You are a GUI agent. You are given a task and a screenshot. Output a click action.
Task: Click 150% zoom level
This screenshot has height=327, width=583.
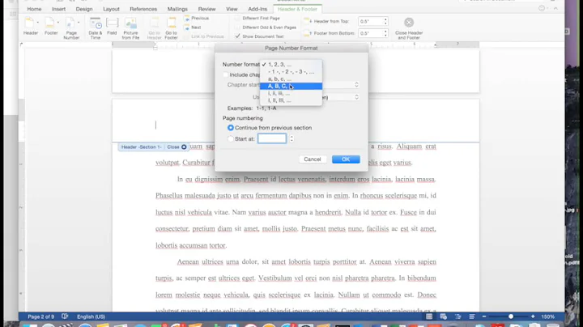tap(547, 316)
